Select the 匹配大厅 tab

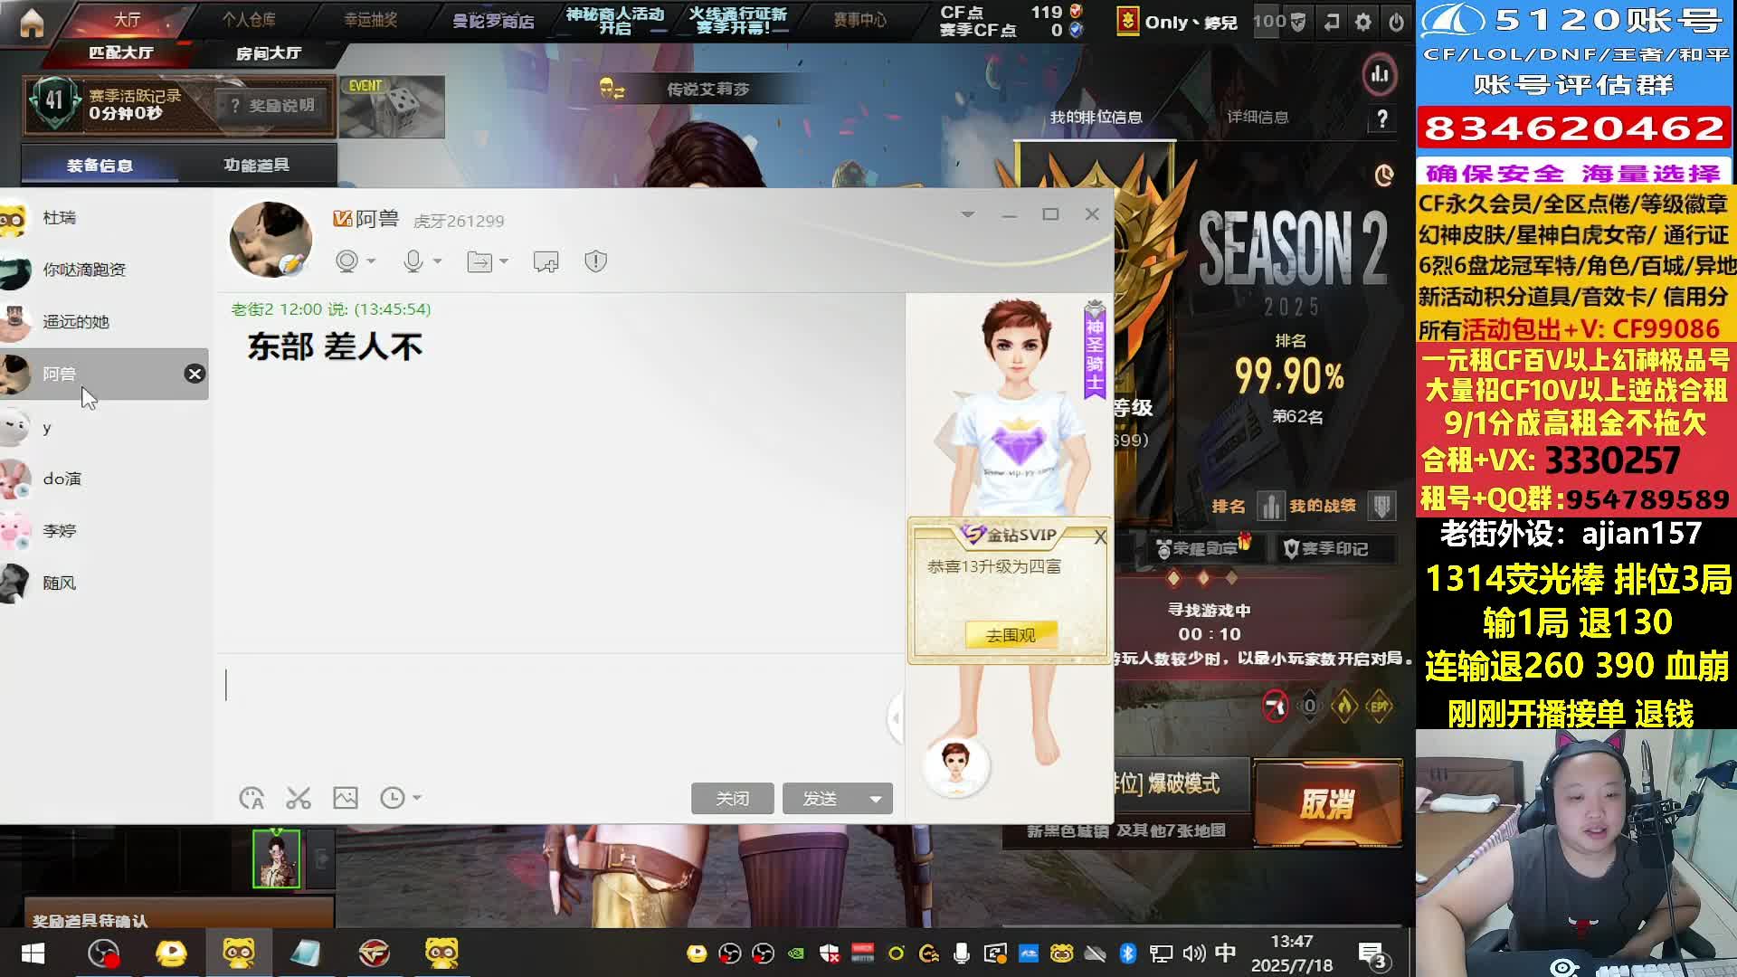point(121,52)
